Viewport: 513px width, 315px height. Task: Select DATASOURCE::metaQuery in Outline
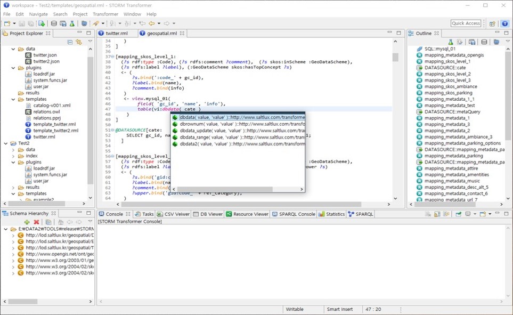click(452, 111)
